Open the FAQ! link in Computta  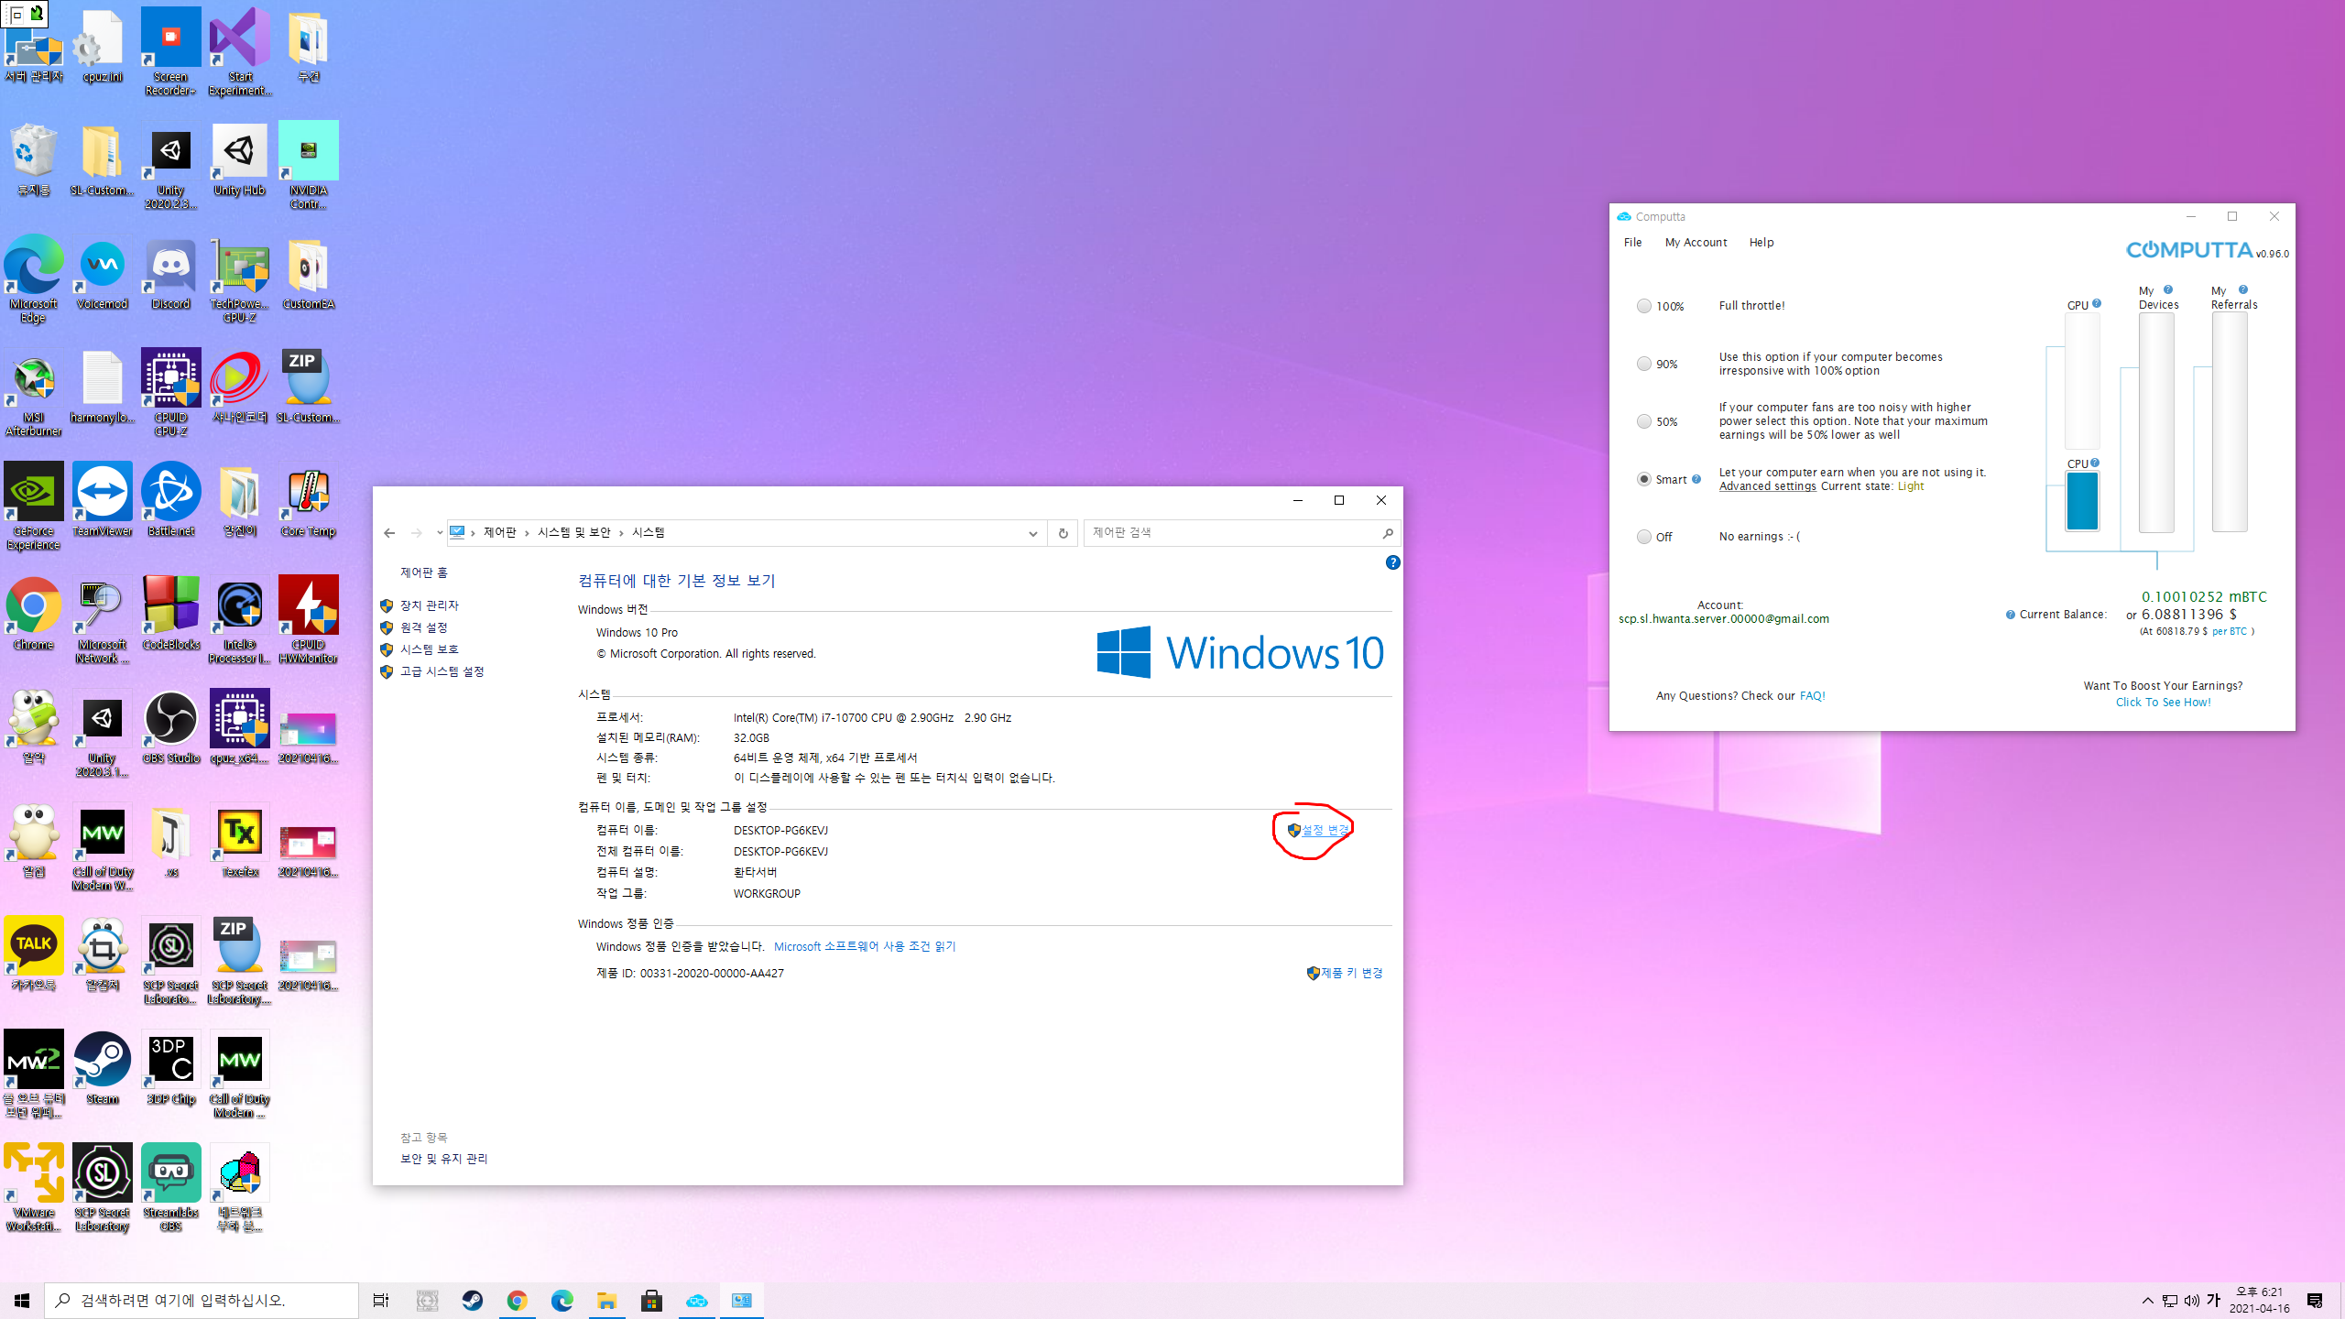(1812, 696)
